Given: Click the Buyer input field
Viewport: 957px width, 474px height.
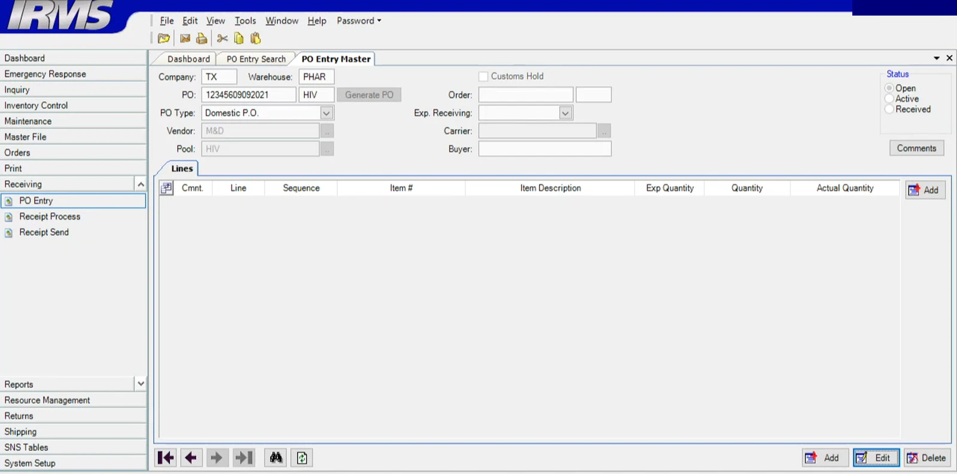Looking at the screenshot, I should coord(545,149).
